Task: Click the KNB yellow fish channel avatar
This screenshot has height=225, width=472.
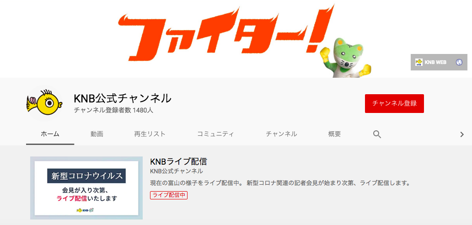Action: [44, 103]
